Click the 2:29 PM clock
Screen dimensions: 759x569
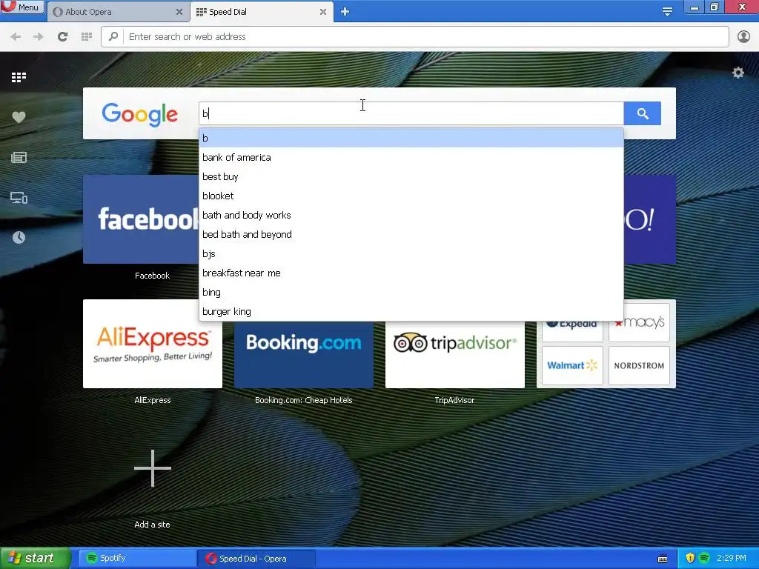pos(731,558)
